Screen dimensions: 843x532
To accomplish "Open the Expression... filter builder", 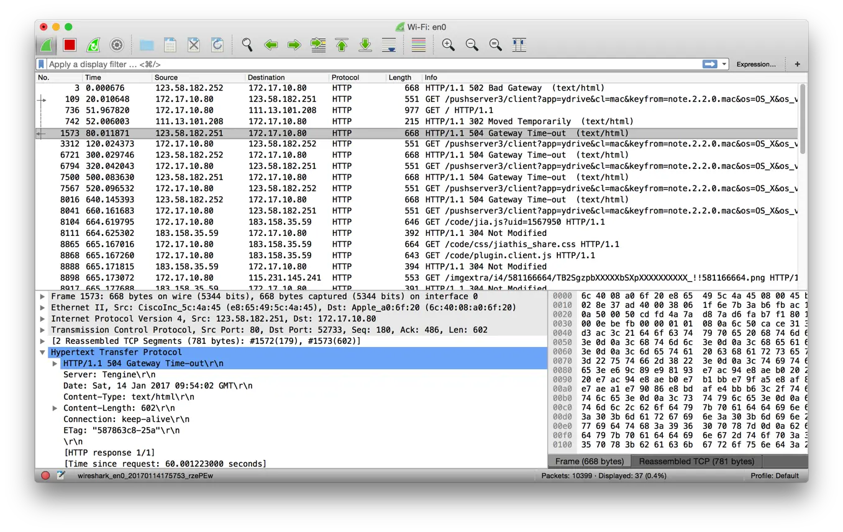I will tap(756, 64).
